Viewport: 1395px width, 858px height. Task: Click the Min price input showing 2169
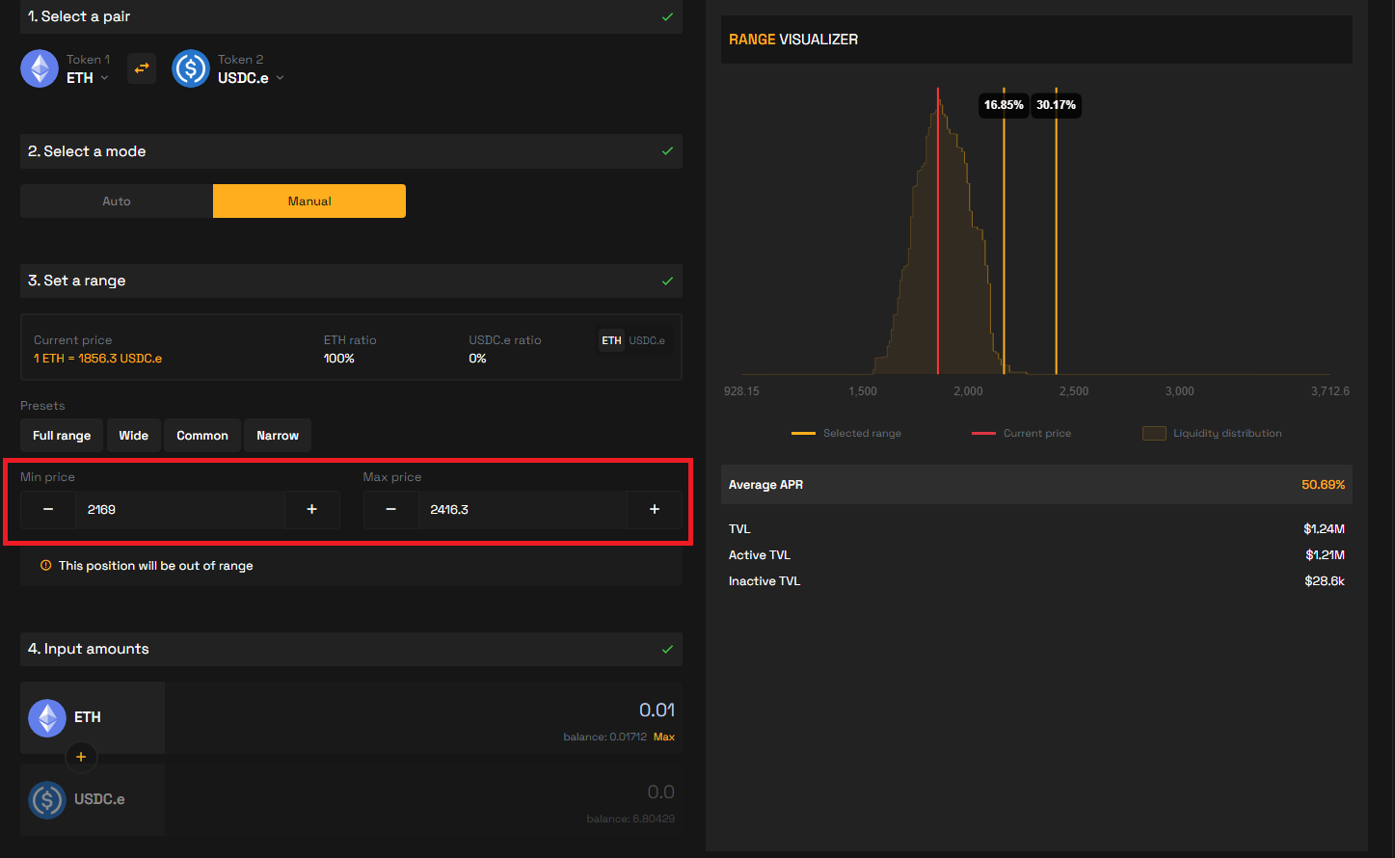coord(180,509)
